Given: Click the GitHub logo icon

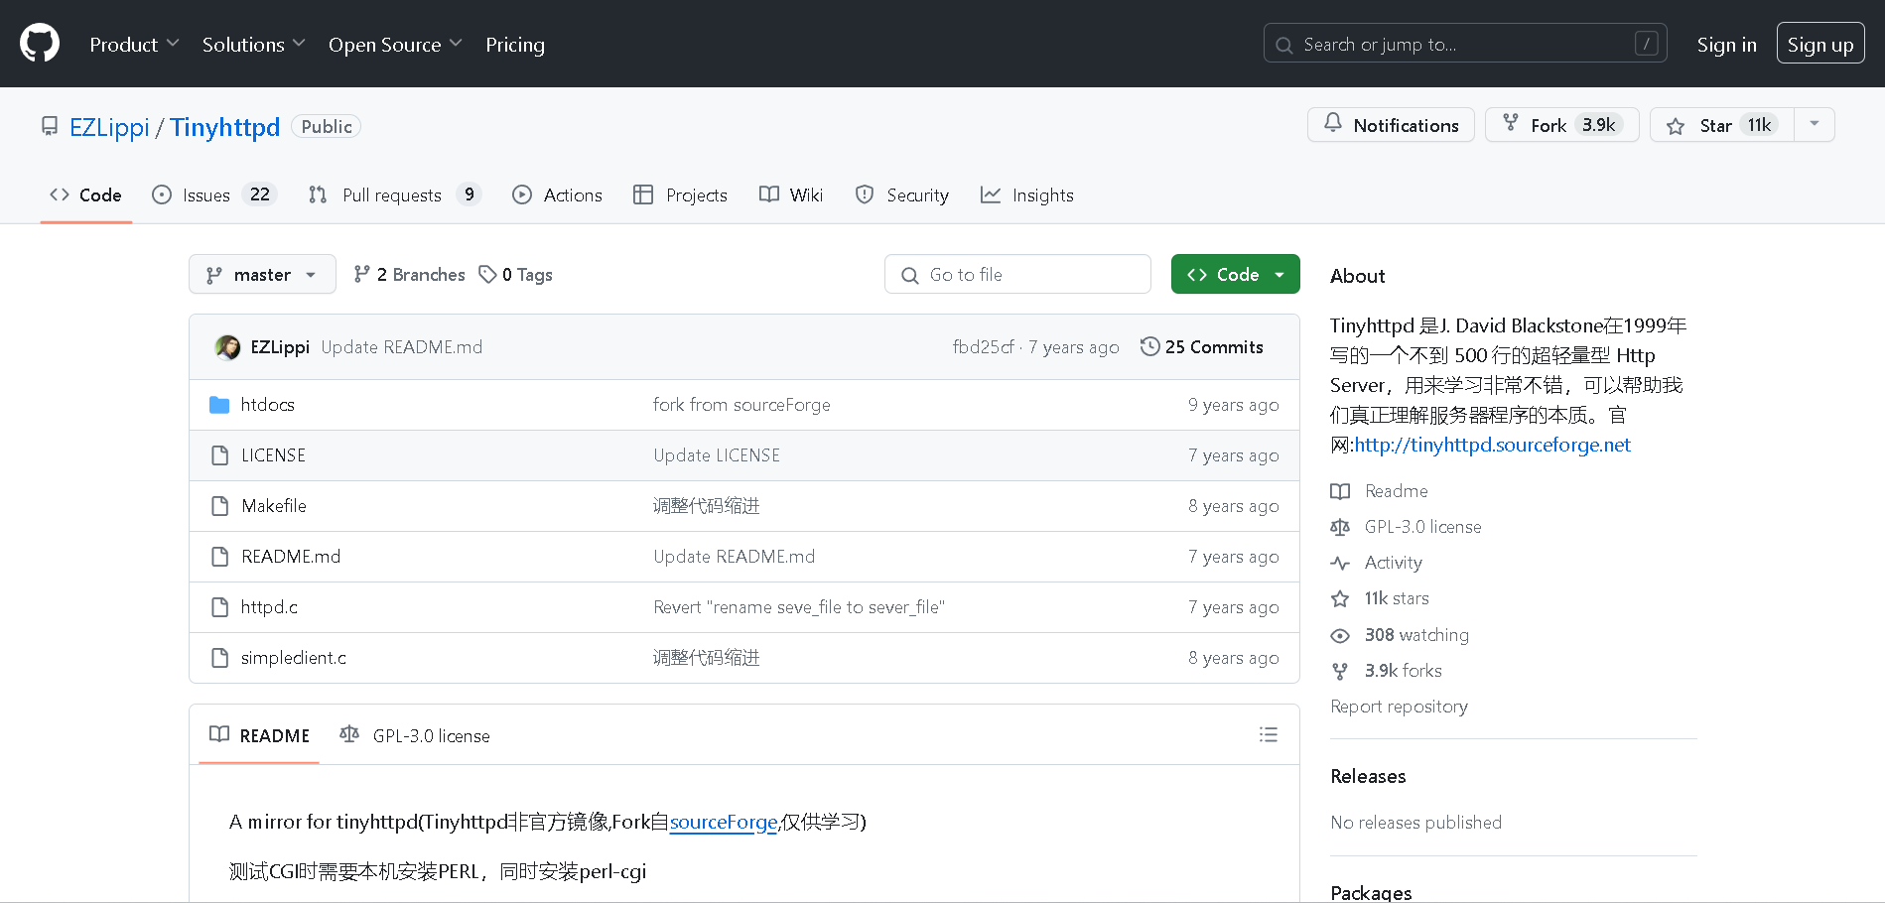Looking at the screenshot, I should (x=40, y=44).
